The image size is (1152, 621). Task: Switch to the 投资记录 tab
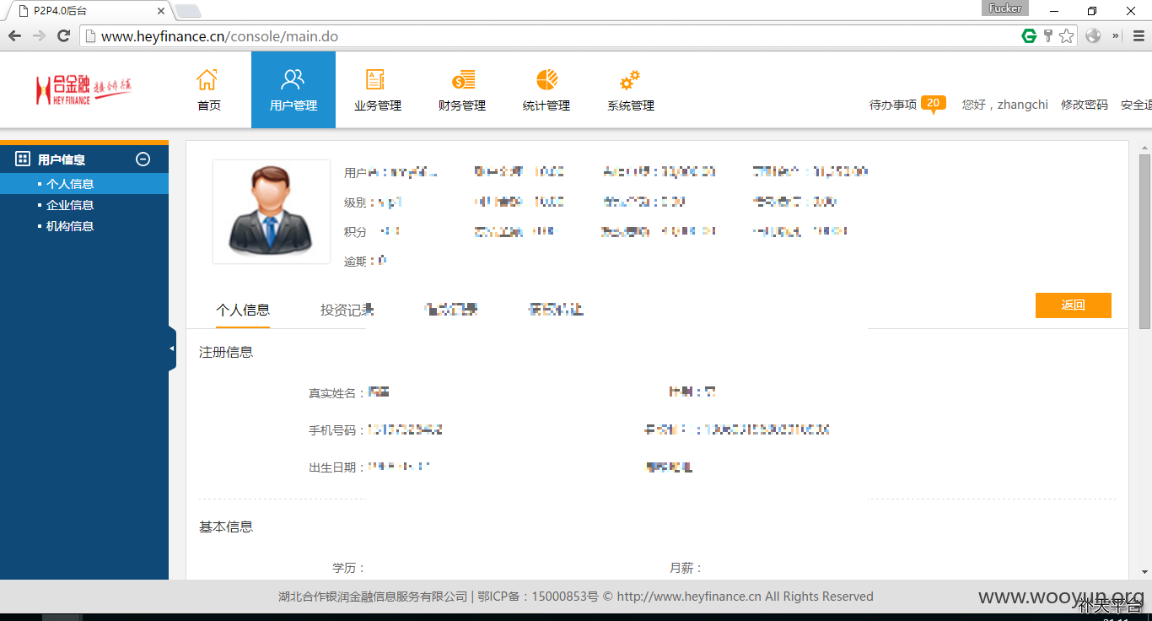pyautogui.click(x=347, y=310)
